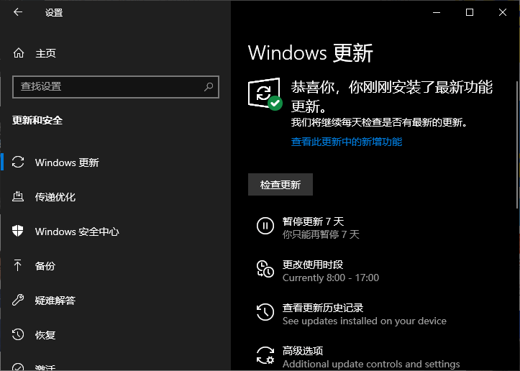Screen dimensions: 520x371
Task: Click the clock icon for 更改使用时段
Action: click(265, 269)
